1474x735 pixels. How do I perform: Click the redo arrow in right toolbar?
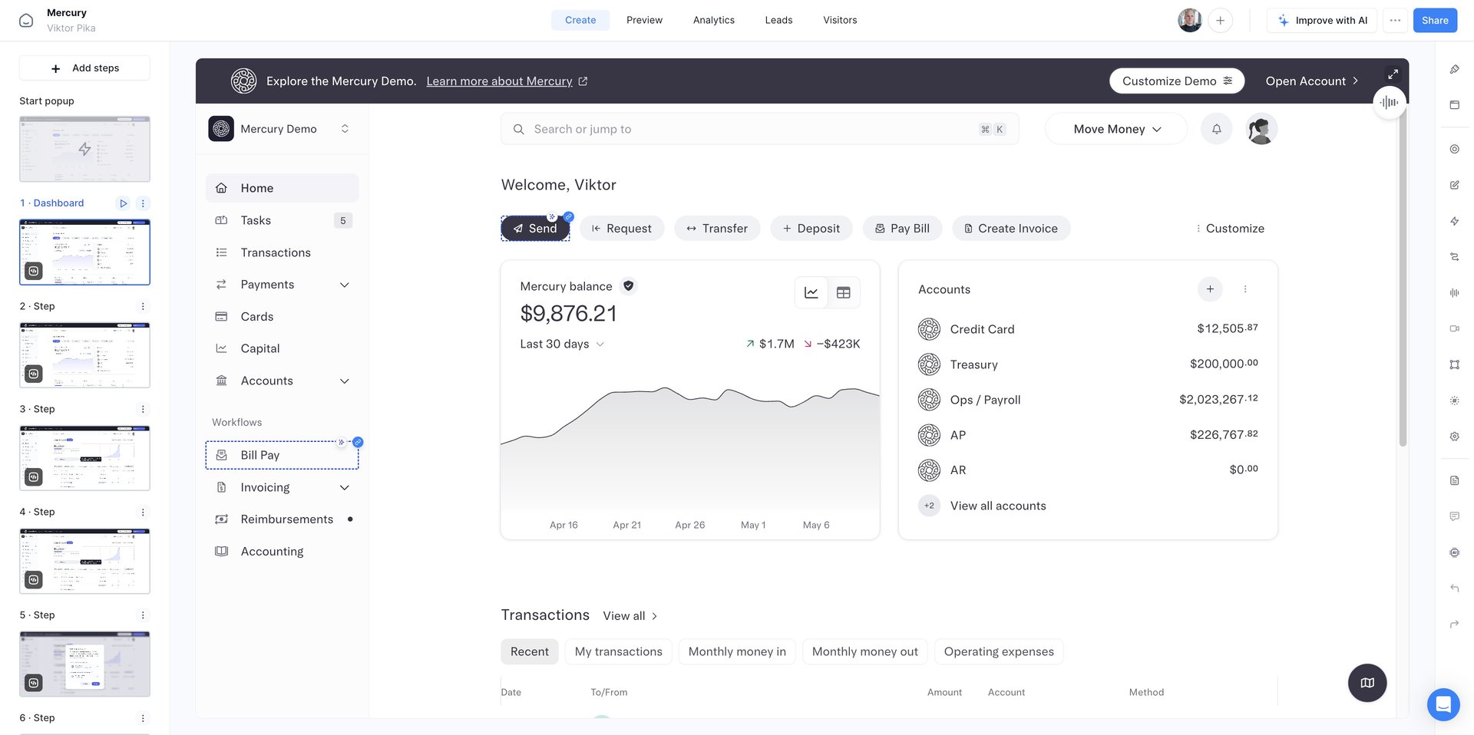1454,625
